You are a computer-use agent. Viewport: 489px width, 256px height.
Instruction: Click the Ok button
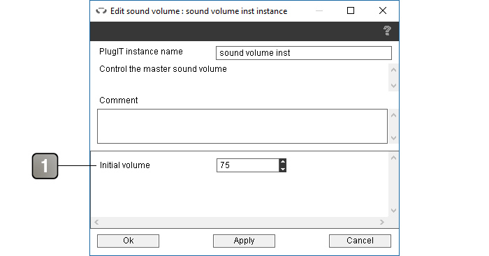click(128, 241)
